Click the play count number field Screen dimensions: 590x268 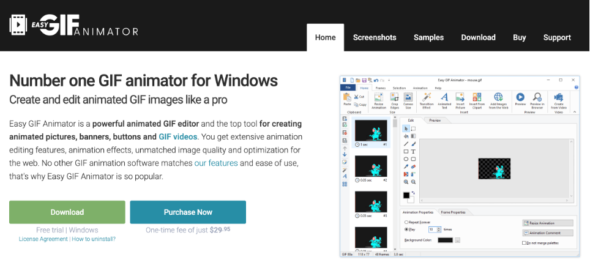coord(434,229)
